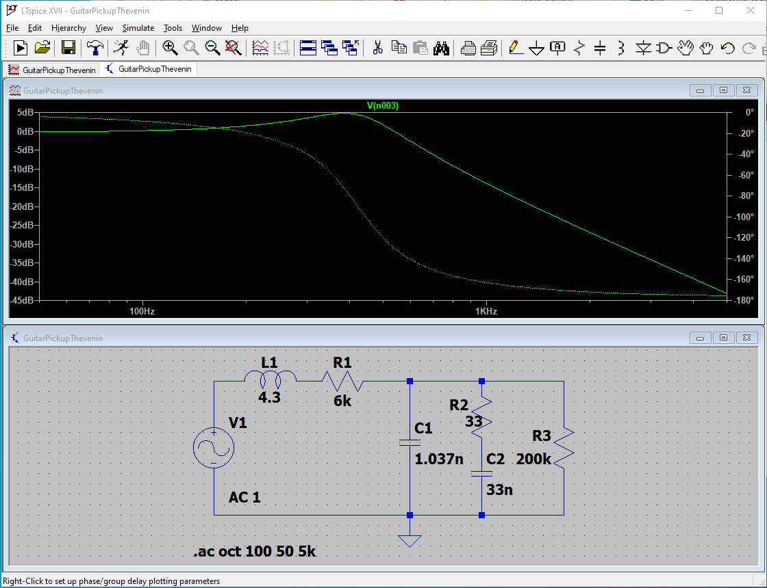The image size is (767, 588).
Task: Click the Find binoculars icon
Action: (441, 48)
